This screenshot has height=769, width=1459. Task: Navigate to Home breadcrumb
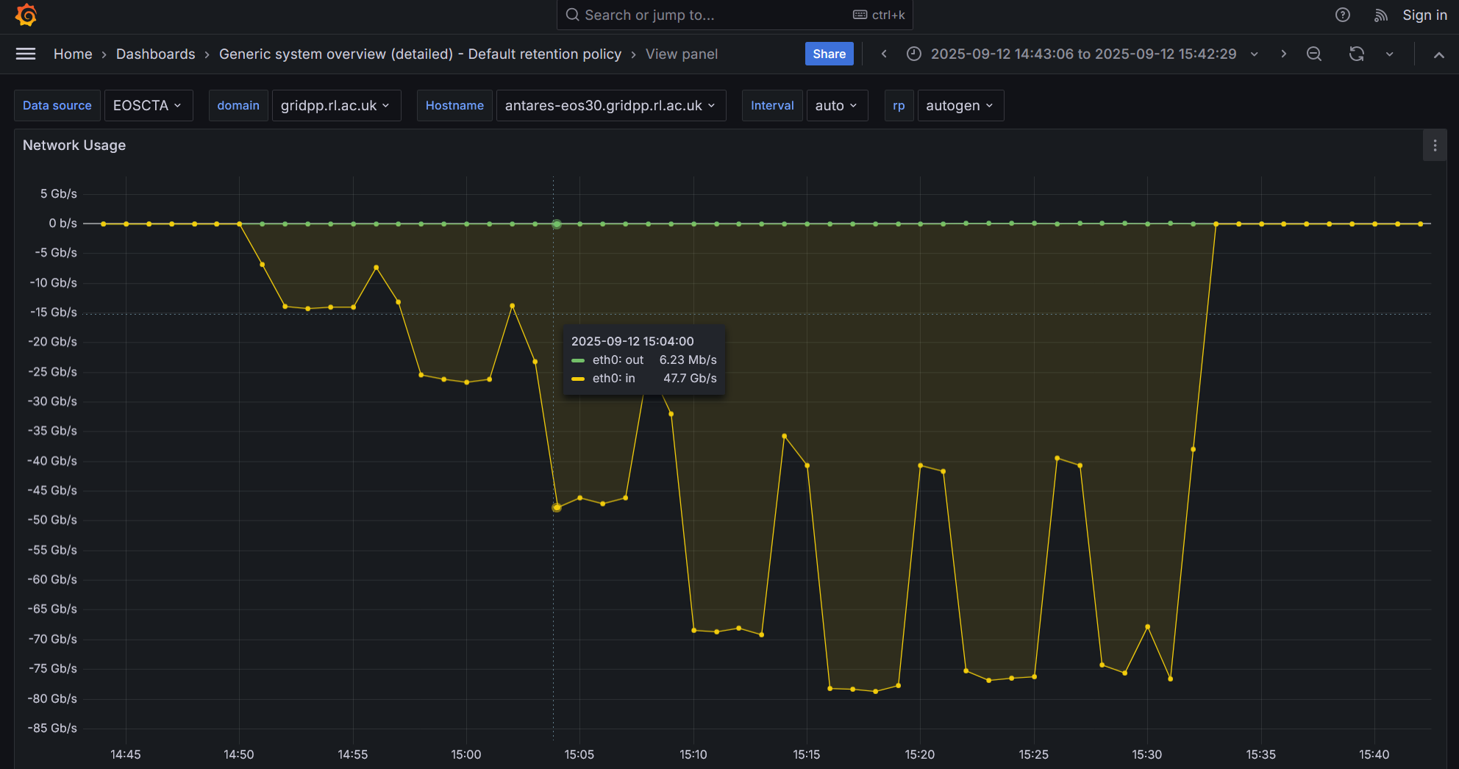73,54
